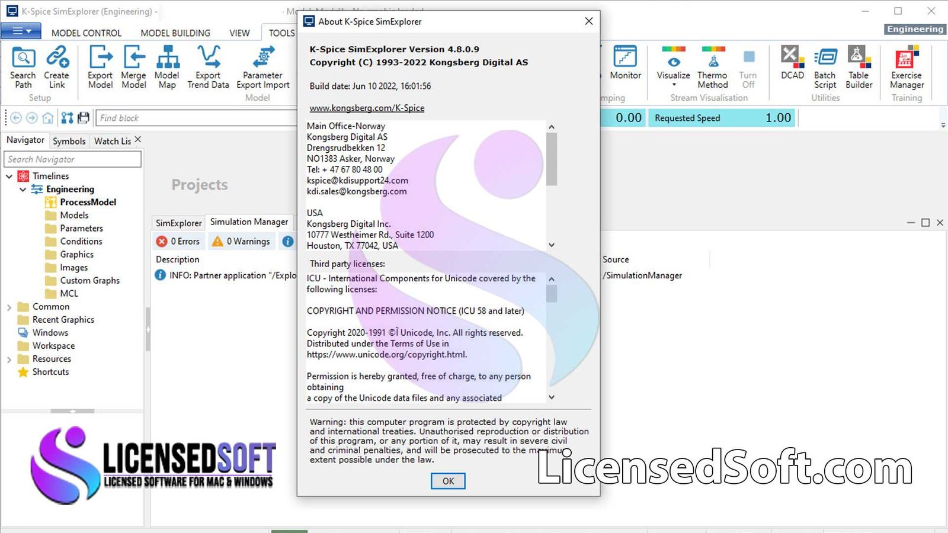Click the home icon in toolbar
Image resolution: width=948 pixels, height=533 pixels.
[48, 118]
